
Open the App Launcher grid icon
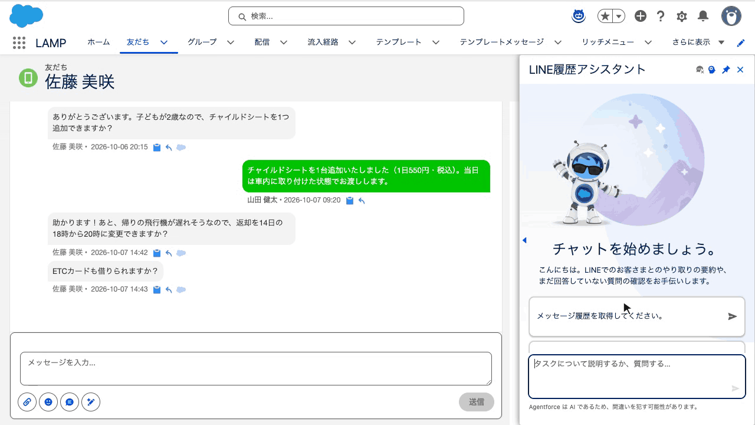click(19, 42)
